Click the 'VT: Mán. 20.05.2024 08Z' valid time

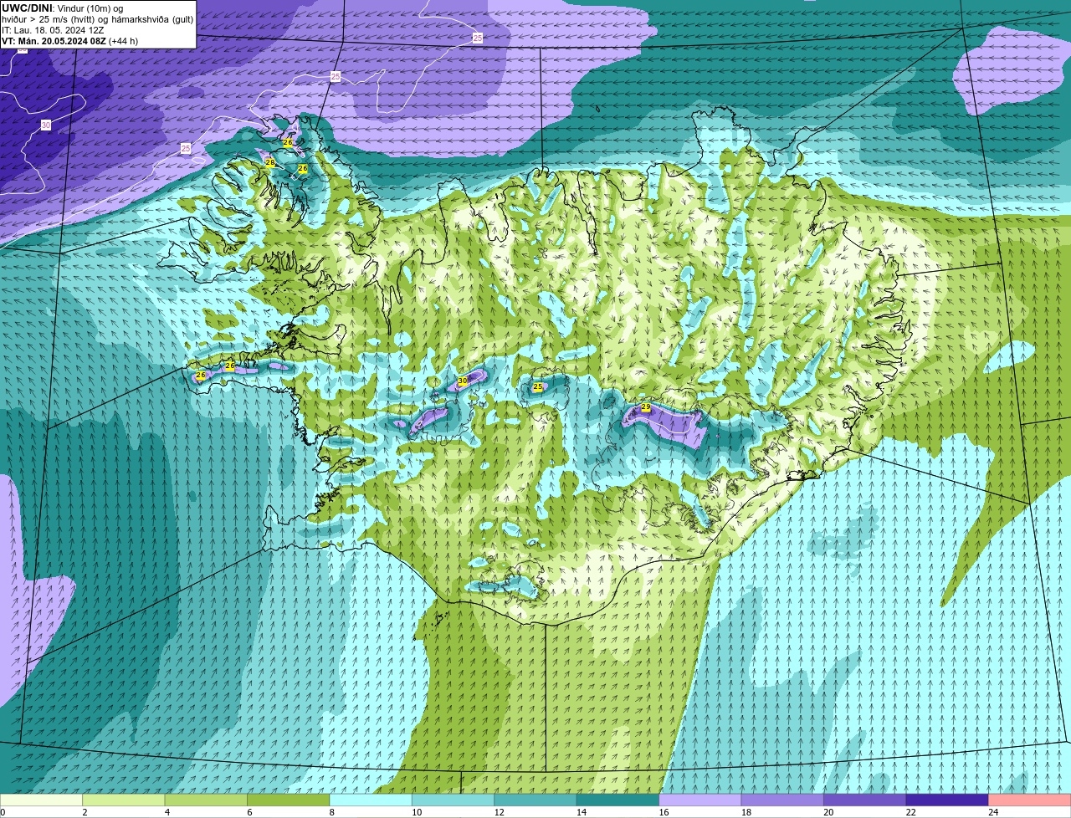click(54, 41)
